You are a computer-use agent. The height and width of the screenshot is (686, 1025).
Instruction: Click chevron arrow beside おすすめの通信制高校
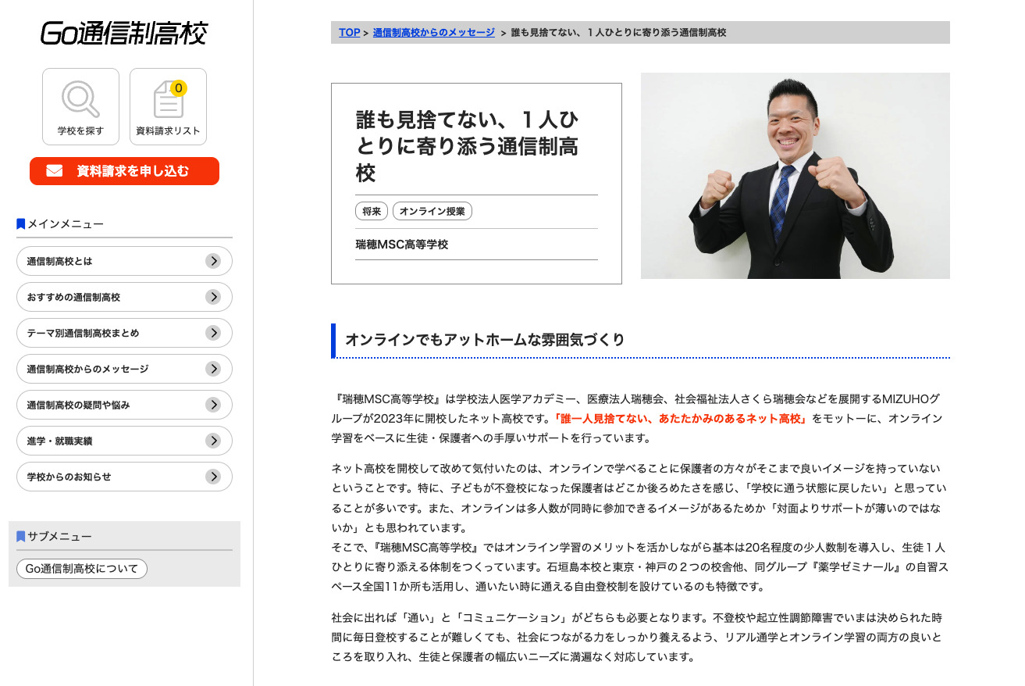pyautogui.click(x=213, y=297)
